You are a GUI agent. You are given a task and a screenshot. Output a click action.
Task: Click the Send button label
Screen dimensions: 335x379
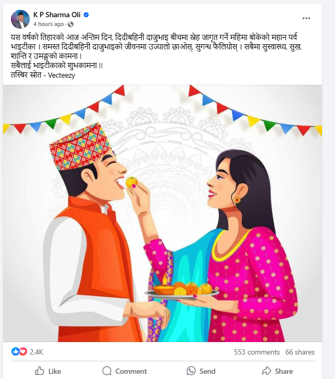[x=207, y=371]
